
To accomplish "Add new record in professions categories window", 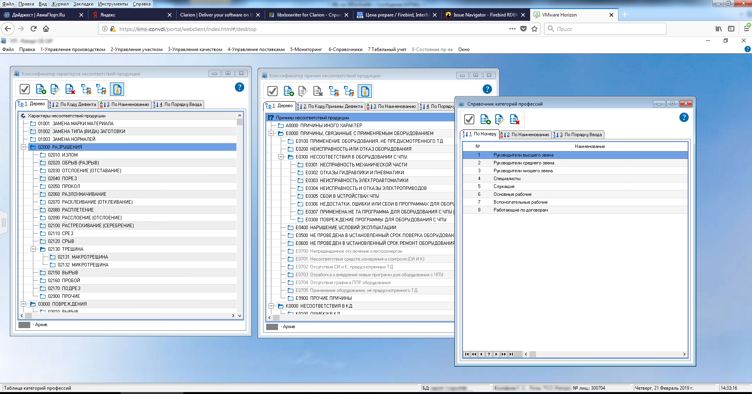I will 485,119.
